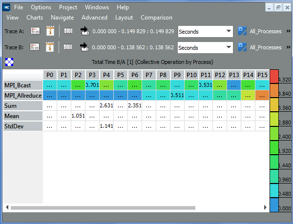Image resolution: width=293 pixels, height=224 pixels.
Task: Open the Trace A Seconds unit dropdown
Action: pos(205,31)
